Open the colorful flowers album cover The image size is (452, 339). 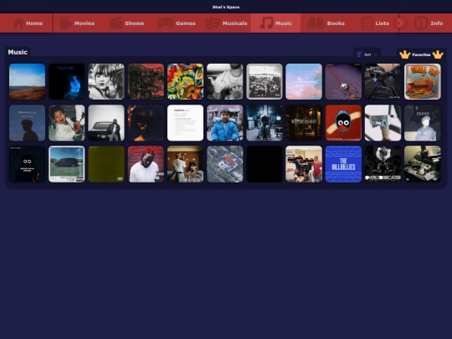point(185,81)
